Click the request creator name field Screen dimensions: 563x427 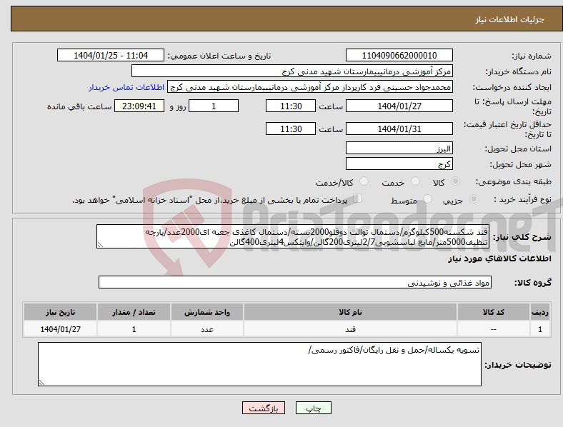(x=310, y=87)
